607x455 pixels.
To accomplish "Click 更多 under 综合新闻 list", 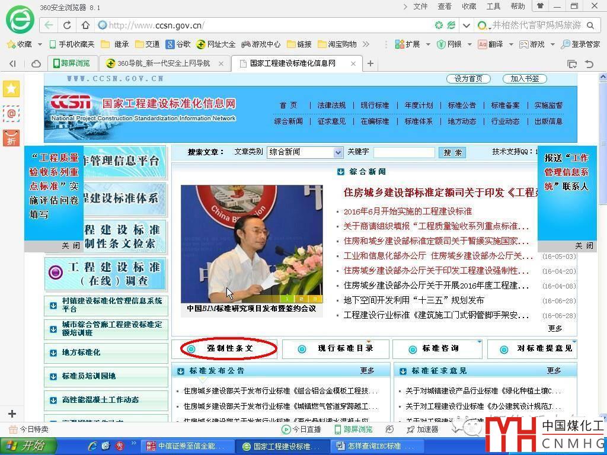I will click(x=555, y=328).
